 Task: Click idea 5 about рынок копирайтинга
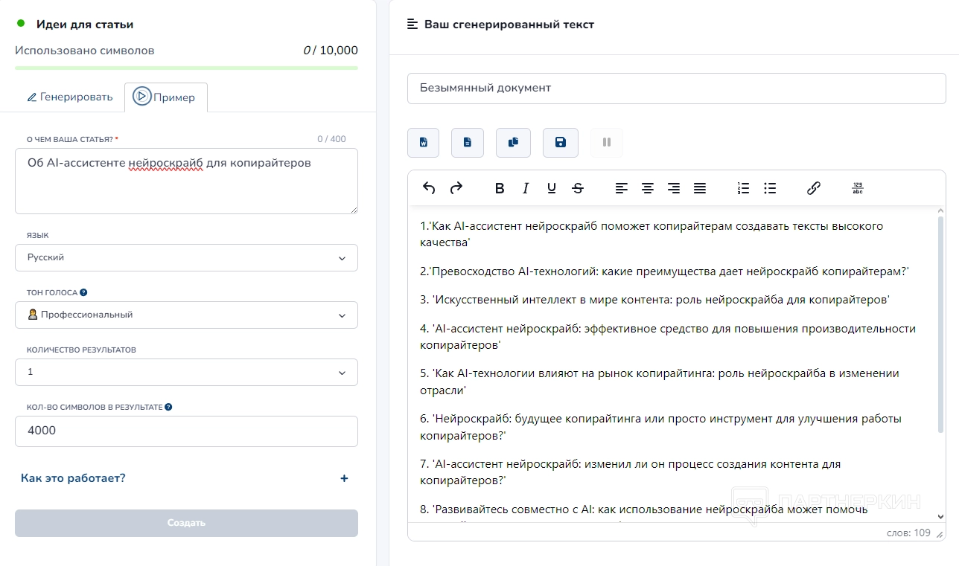click(x=660, y=382)
